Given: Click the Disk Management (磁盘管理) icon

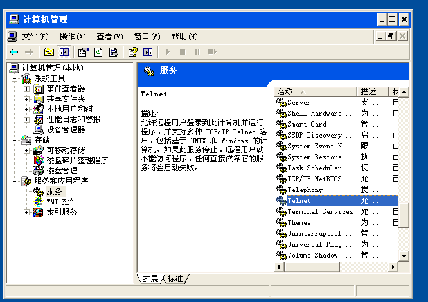Looking at the screenshot, I should tap(39, 171).
